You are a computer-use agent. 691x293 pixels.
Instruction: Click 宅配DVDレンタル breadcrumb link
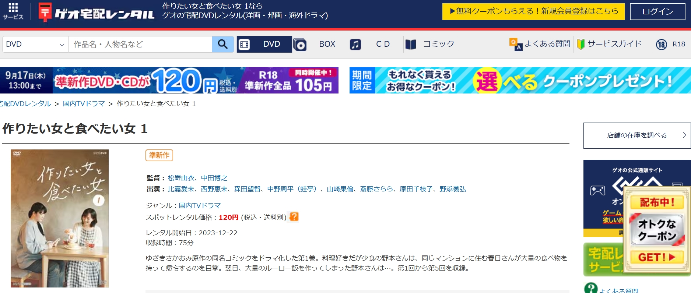click(25, 104)
